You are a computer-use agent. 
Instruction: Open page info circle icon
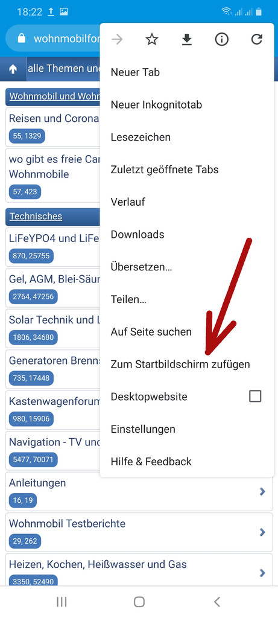coord(222,39)
